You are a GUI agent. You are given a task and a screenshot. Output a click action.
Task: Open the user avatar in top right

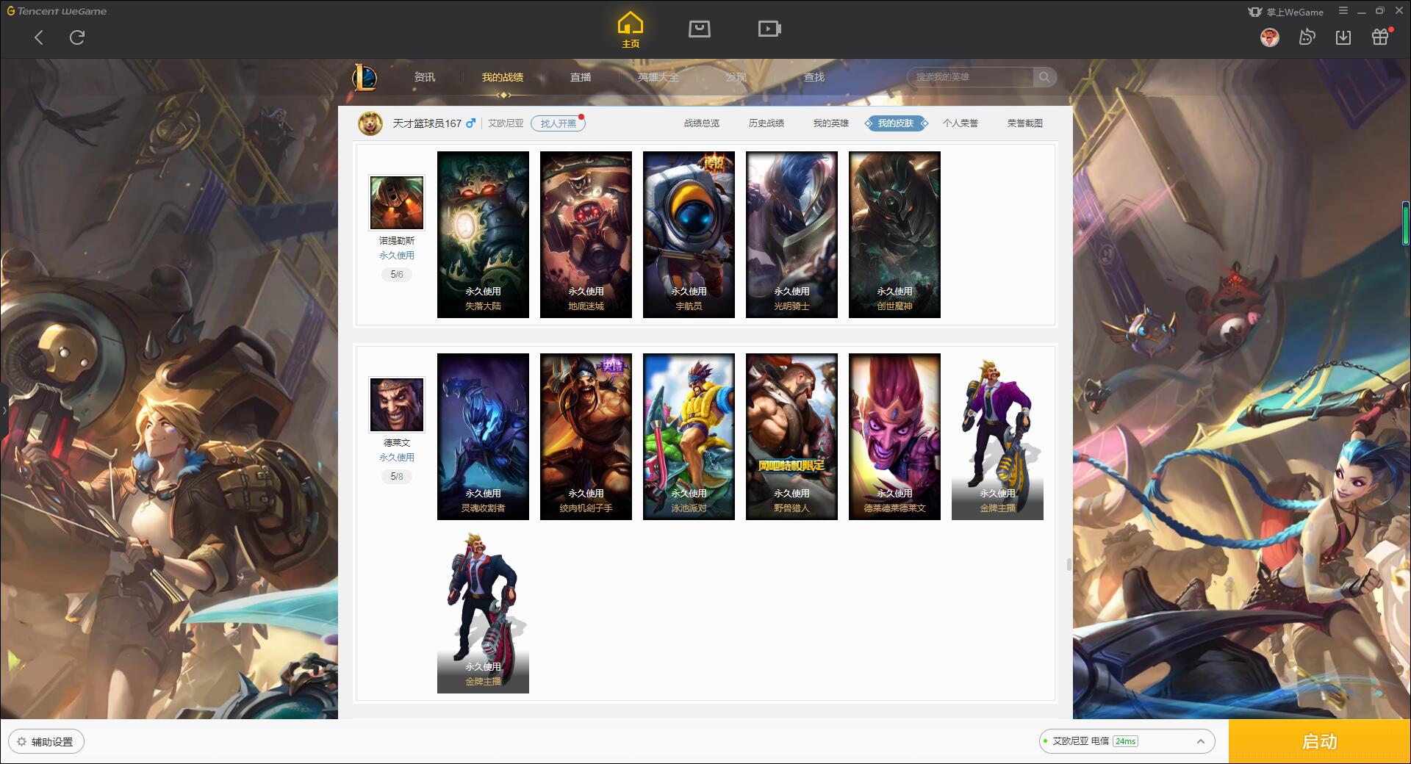click(x=1269, y=37)
